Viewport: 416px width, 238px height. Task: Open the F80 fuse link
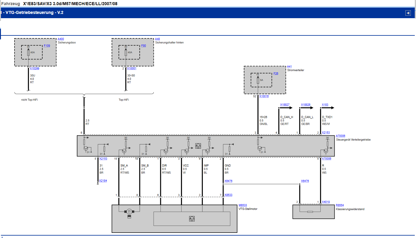[x=144, y=46]
